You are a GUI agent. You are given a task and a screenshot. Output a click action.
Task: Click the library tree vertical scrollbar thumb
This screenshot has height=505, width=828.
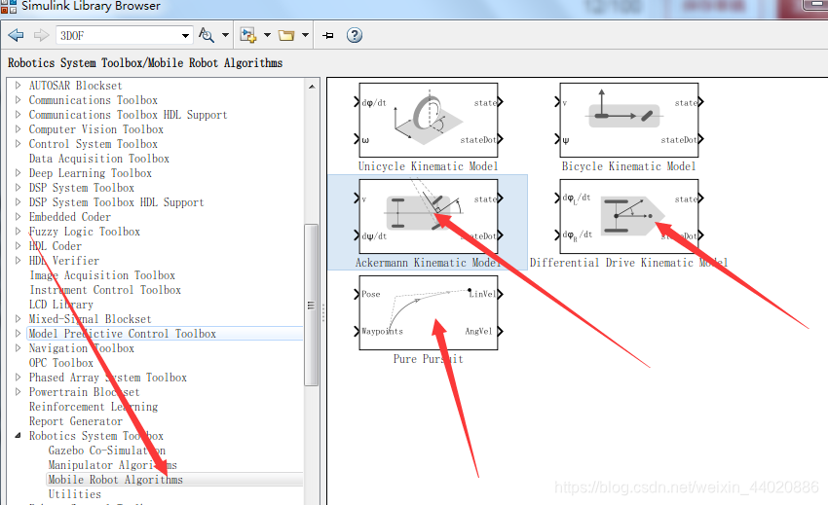point(312,305)
